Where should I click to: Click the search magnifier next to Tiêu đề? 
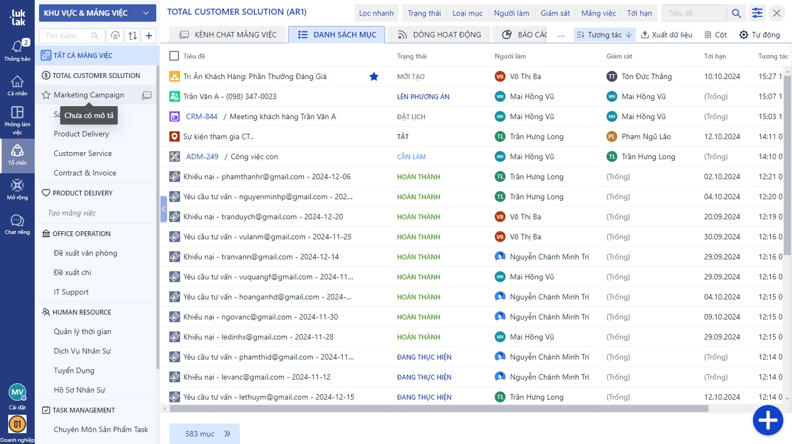click(736, 13)
